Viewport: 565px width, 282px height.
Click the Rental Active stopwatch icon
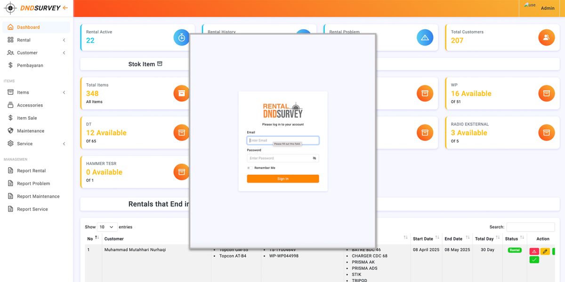click(x=182, y=38)
